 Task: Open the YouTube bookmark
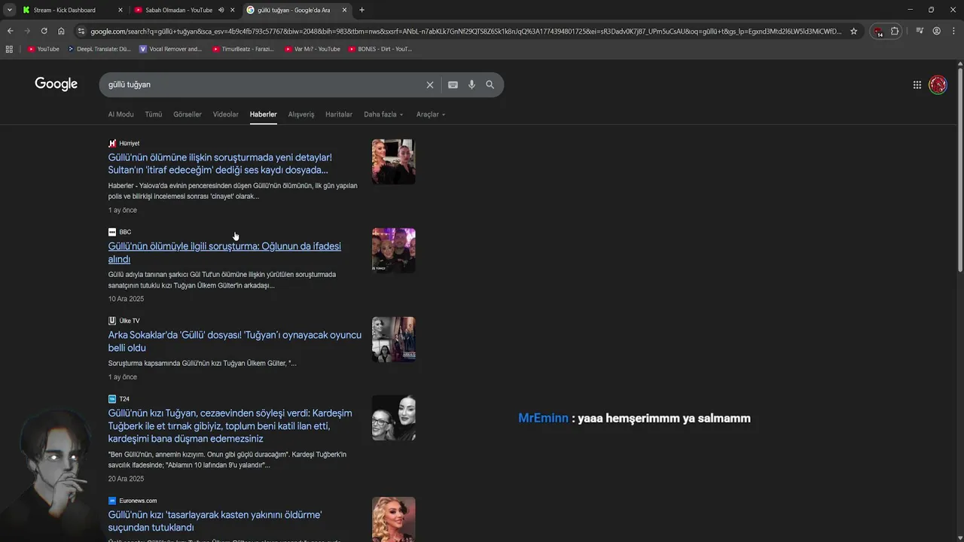[x=44, y=49]
